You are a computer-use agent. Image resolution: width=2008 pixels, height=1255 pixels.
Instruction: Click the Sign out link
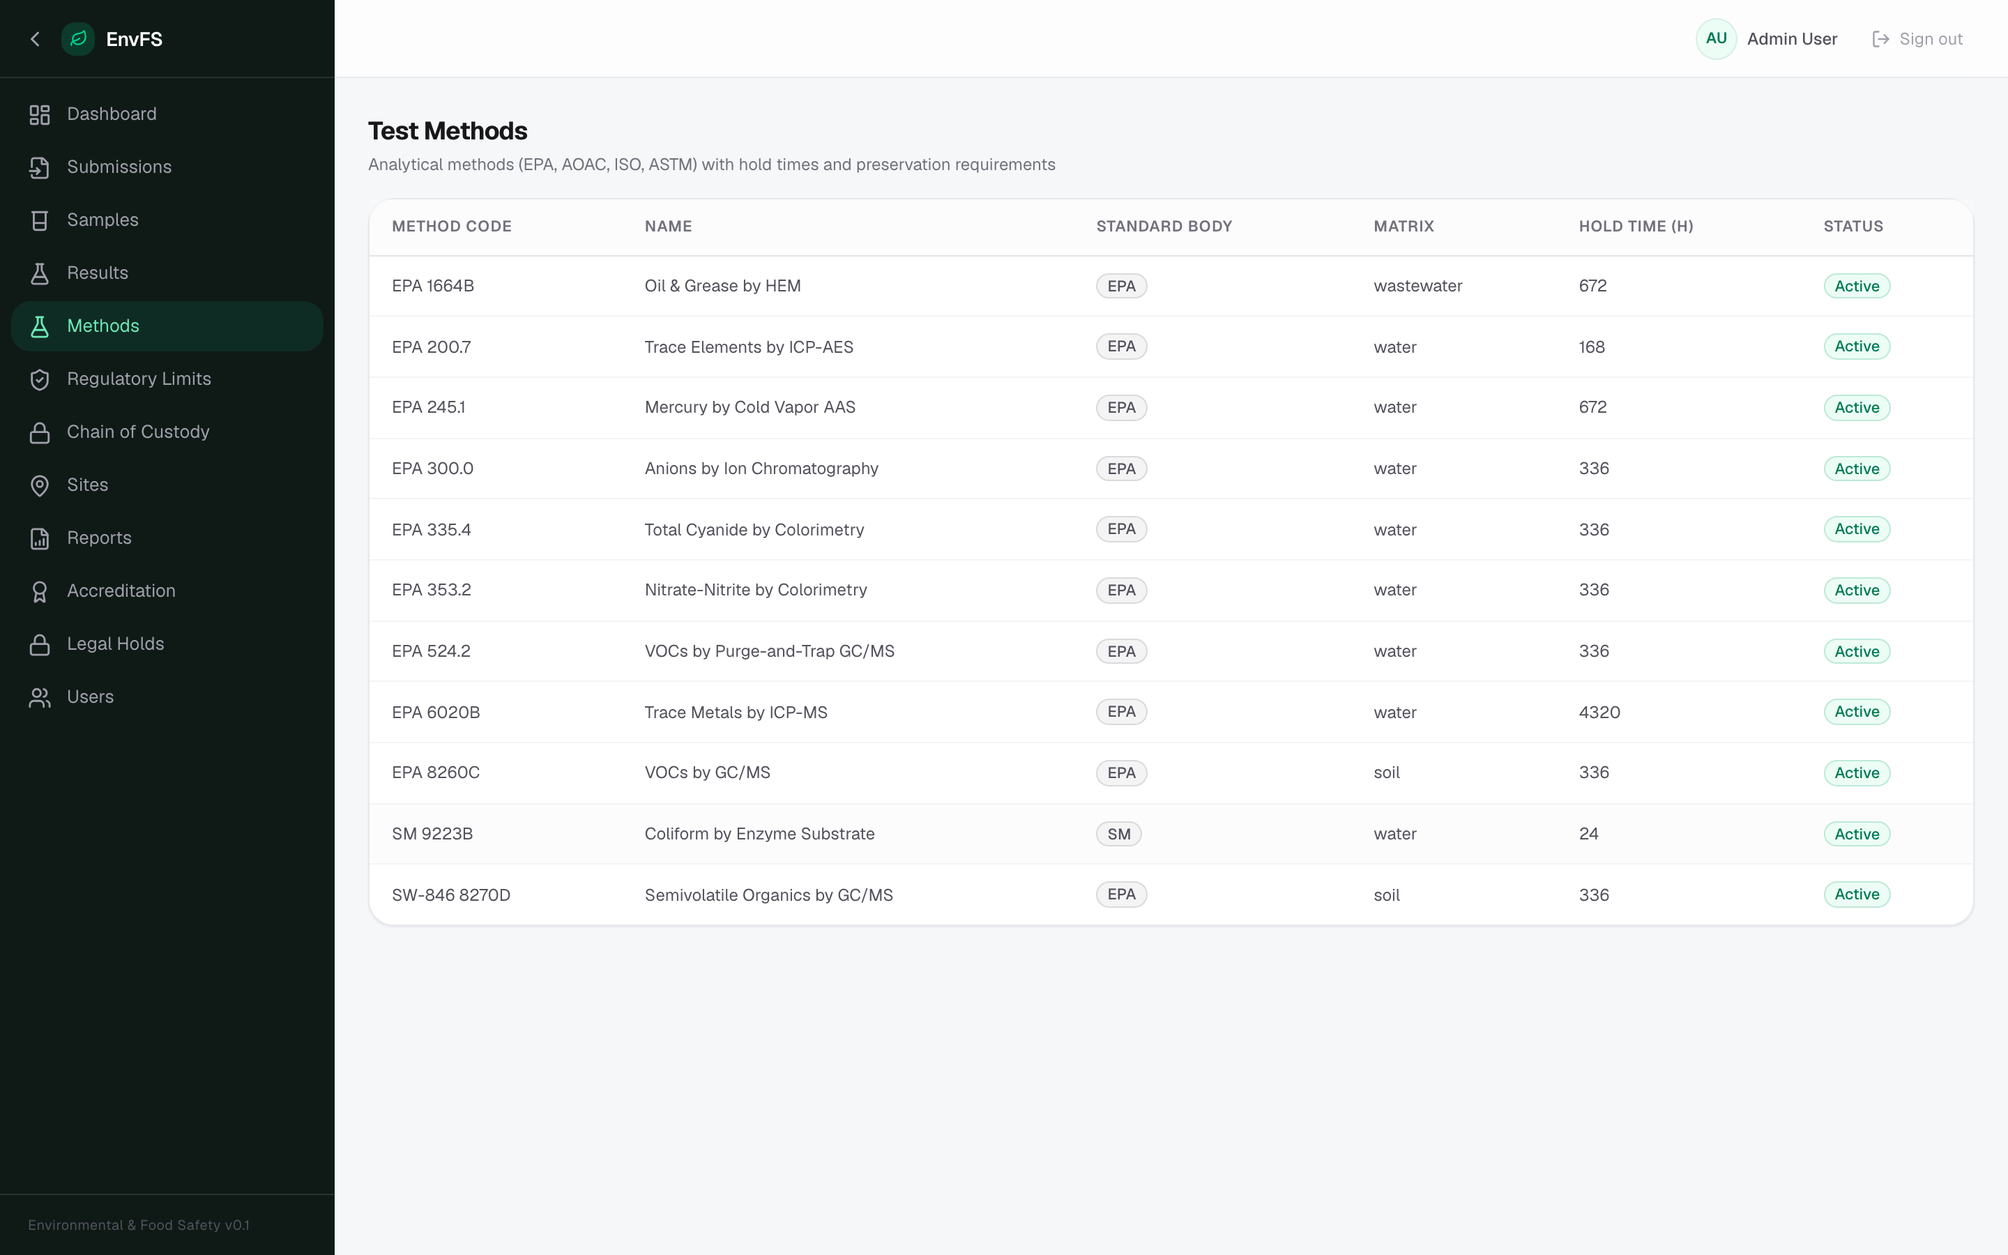pos(1917,39)
